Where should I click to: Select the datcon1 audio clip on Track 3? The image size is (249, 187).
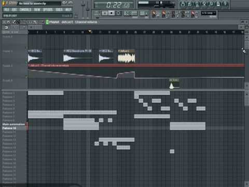coord(126,56)
